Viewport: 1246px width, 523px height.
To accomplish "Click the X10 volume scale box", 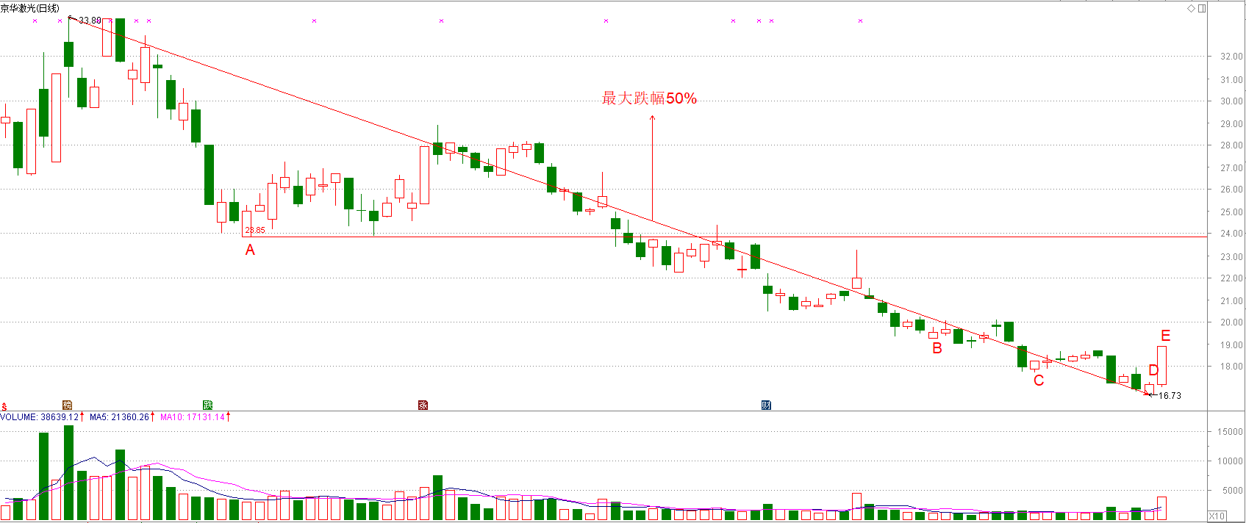I will pos(1217,516).
